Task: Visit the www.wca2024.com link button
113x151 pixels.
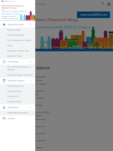Action: point(94,15)
